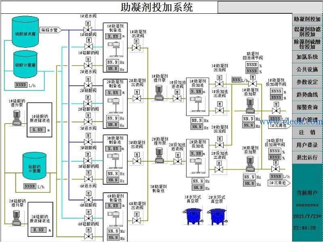Click the 用户登录 button
Viewport: 323px width, 242px height.
coord(307,145)
